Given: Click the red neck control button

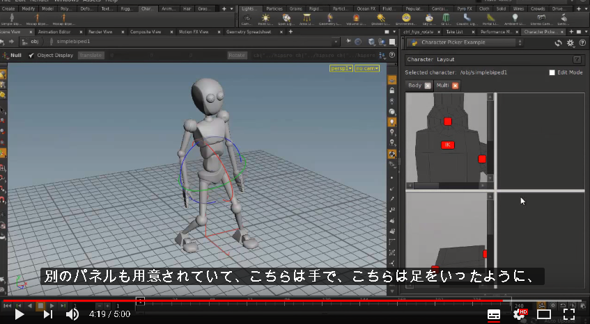Looking at the screenshot, I should tap(447, 122).
